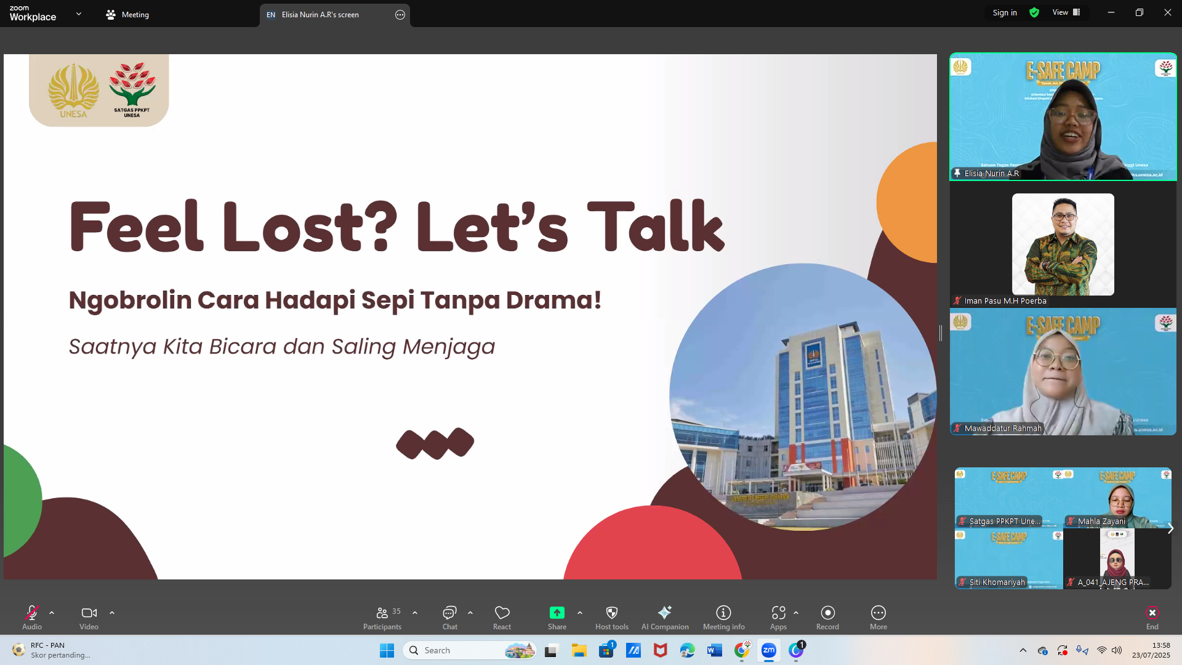Open Meeting info

[723, 613]
